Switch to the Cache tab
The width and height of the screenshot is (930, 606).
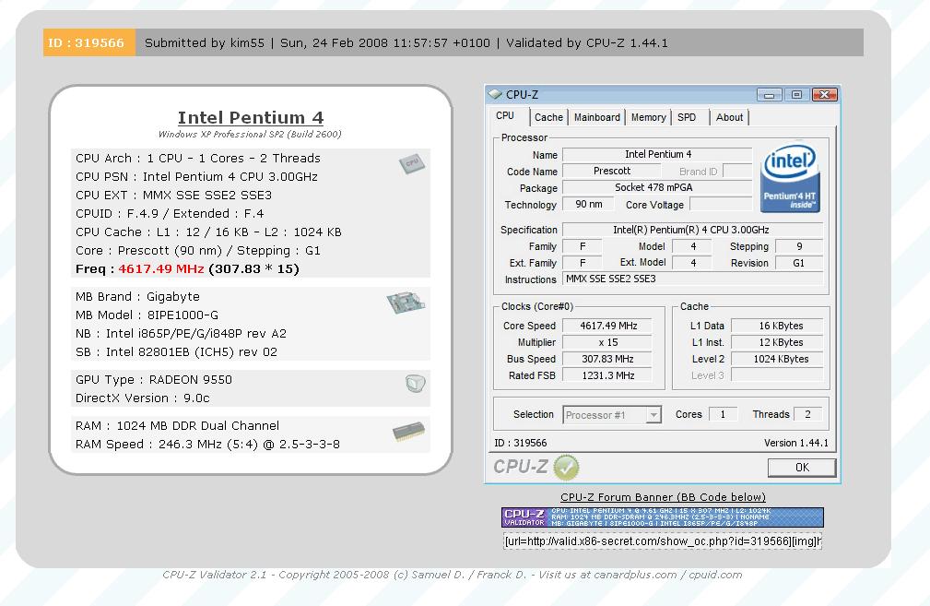coord(548,117)
